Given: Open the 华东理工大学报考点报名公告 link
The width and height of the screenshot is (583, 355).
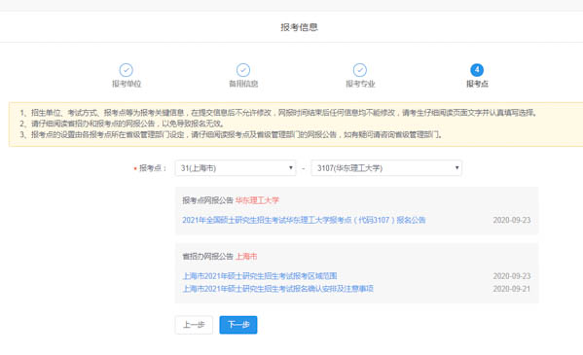Looking at the screenshot, I should pos(304,220).
